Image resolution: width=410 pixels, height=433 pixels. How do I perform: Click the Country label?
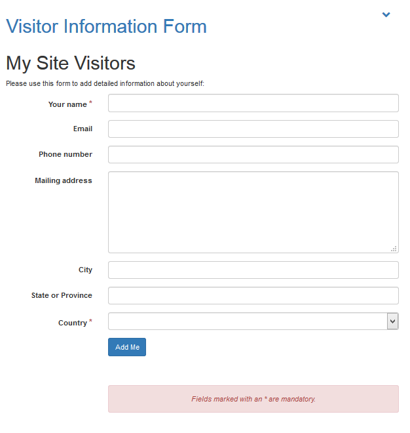(x=72, y=323)
